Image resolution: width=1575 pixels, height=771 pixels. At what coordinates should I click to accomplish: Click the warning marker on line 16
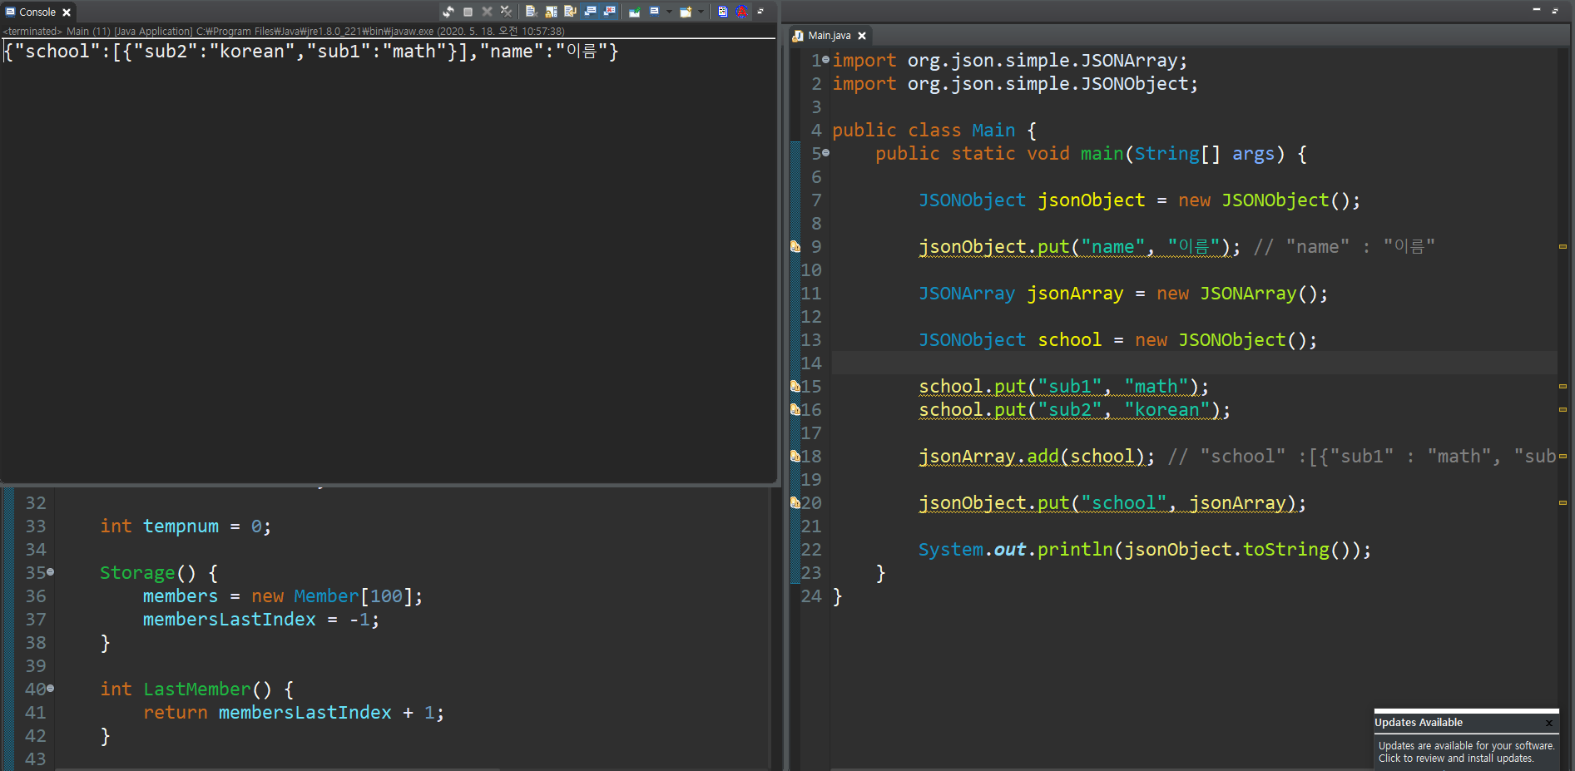tap(795, 409)
